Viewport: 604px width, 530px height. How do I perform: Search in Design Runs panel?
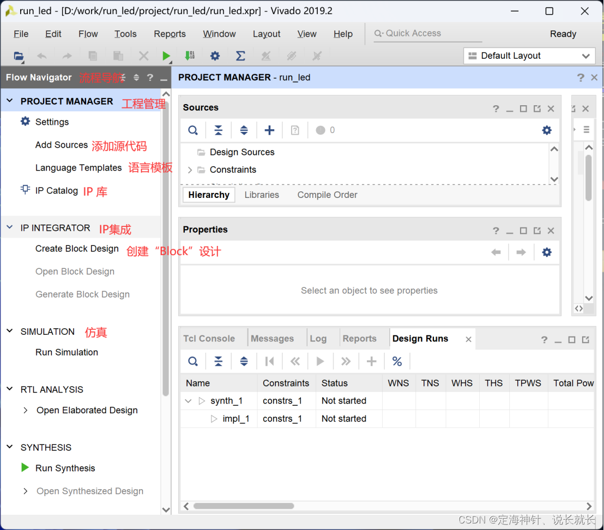click(x=193, y=362)
